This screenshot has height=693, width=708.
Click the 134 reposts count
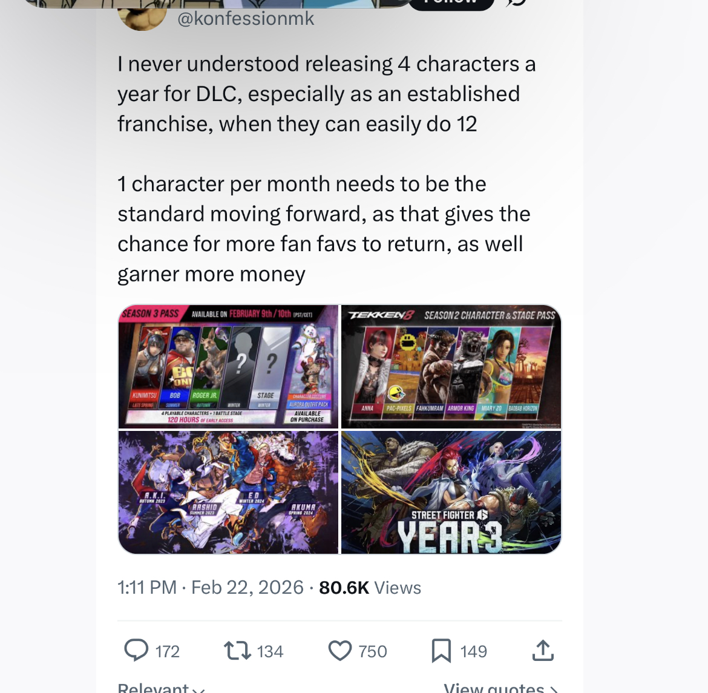(270, 651)
